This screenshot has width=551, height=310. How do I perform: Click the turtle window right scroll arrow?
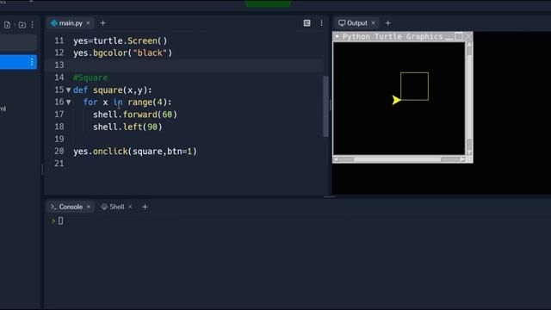(x=462, y=159)
